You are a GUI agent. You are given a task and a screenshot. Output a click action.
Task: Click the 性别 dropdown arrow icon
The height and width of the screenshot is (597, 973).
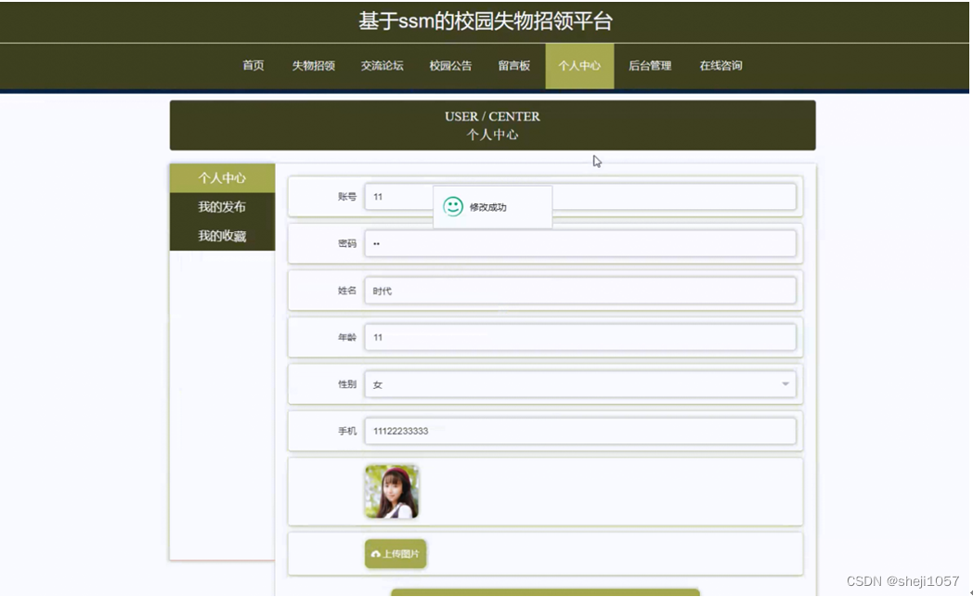(x=785, y=384)
